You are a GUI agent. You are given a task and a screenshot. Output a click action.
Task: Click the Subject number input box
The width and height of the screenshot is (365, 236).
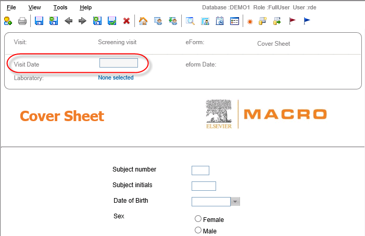point(200,171)
